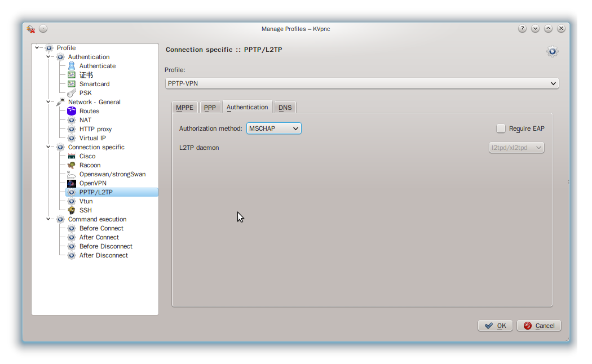This screenshot has width=592, height=364.
Task: Switch to the DNS tab
Action: (285, 108)
